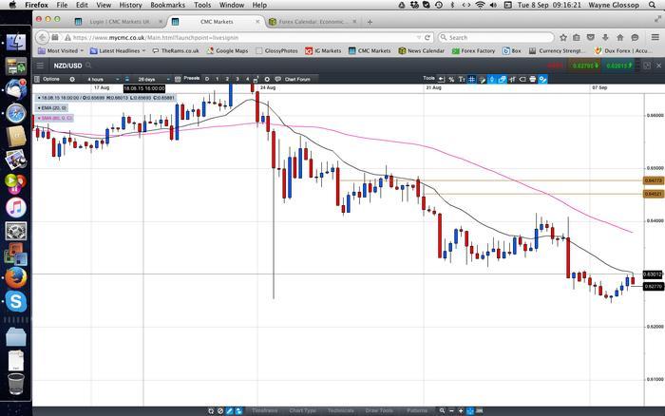Click the orange 0.64521 price level marker
Screen dimensions: 665x416
654,194
